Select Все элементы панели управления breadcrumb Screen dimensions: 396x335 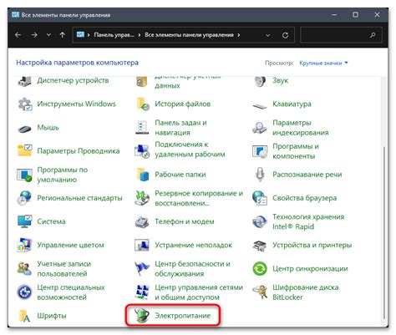click(x=189, y=35)
